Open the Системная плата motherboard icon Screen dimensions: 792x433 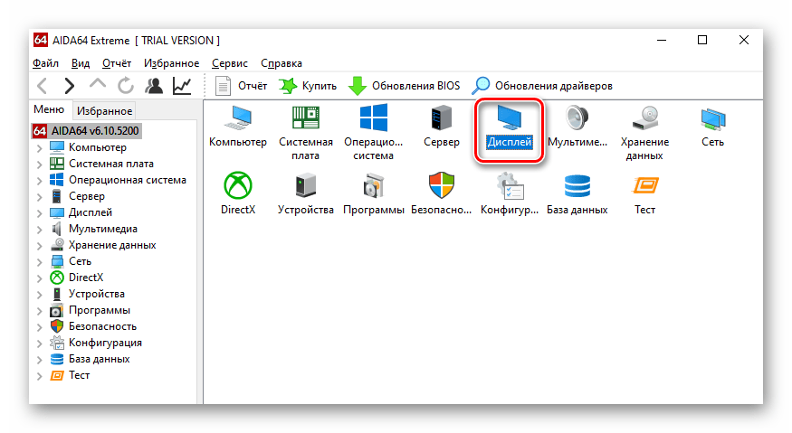click(x=305, y=120)
